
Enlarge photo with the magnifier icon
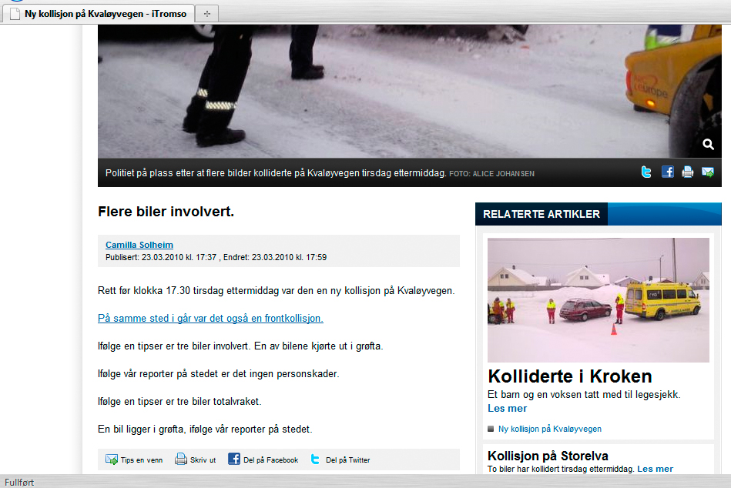tap(708, 145)
